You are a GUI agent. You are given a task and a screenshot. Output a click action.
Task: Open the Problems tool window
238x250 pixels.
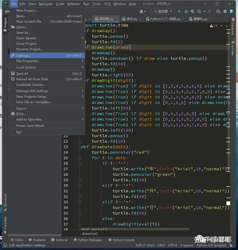coord(37,240)
